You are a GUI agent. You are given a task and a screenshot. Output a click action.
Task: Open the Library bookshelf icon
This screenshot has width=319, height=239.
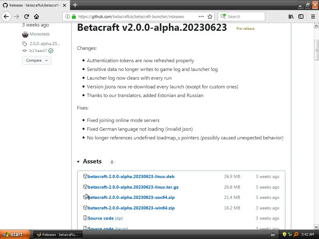coord(291,16)
